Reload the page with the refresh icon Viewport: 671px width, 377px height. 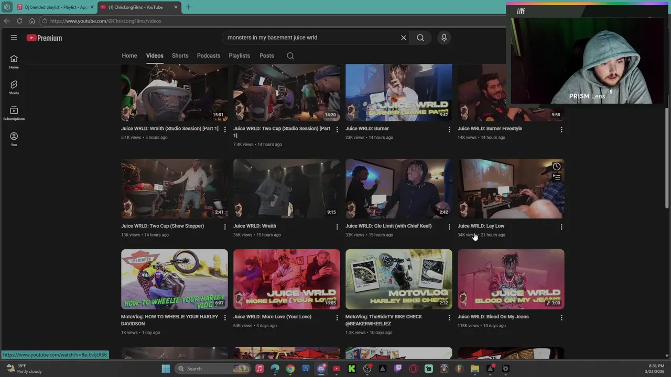[x=19, y=21]
